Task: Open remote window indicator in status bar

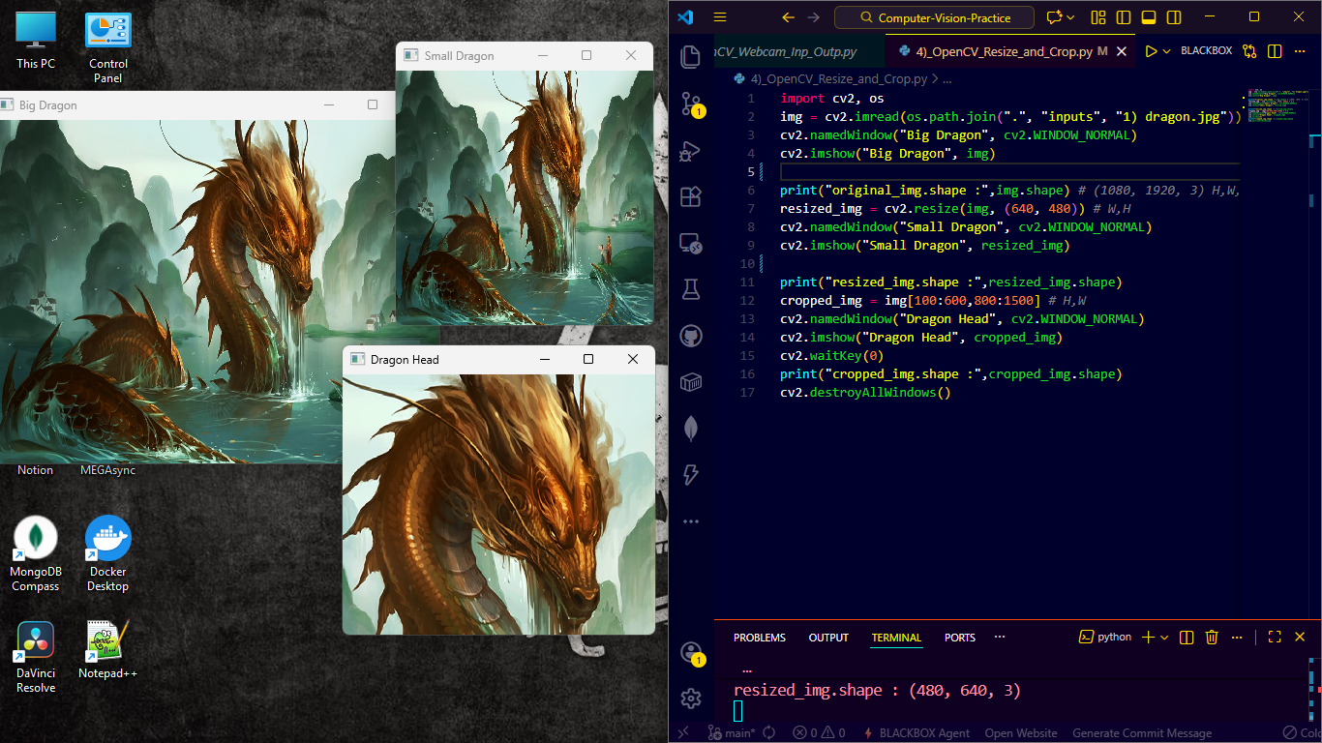Action: pos(683,733)
